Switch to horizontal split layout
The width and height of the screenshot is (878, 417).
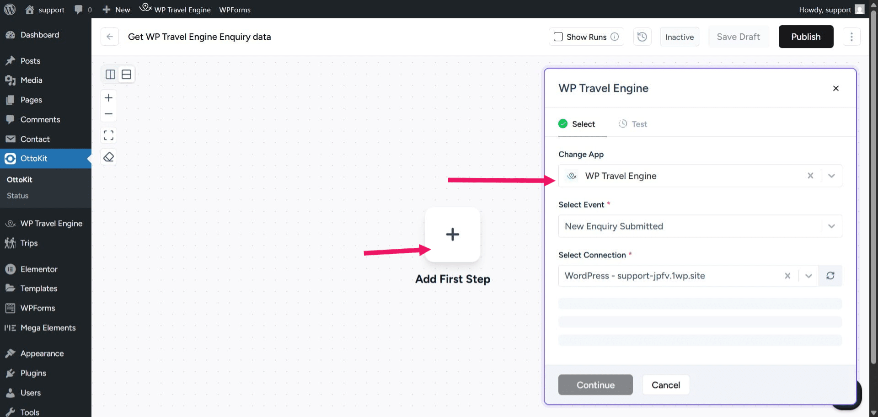[x=126, y=74]
